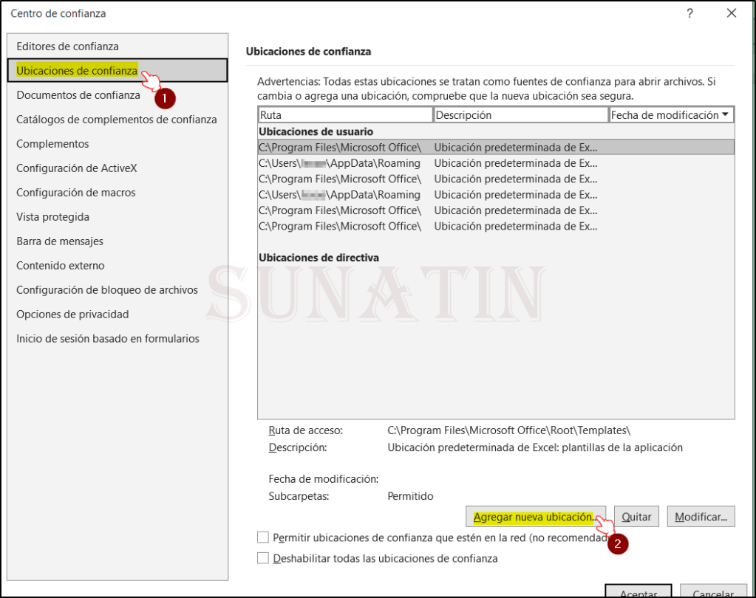Select Vista protegida in sidebar
Viewport: 756px width, 598px height.
tap(52, 217)
